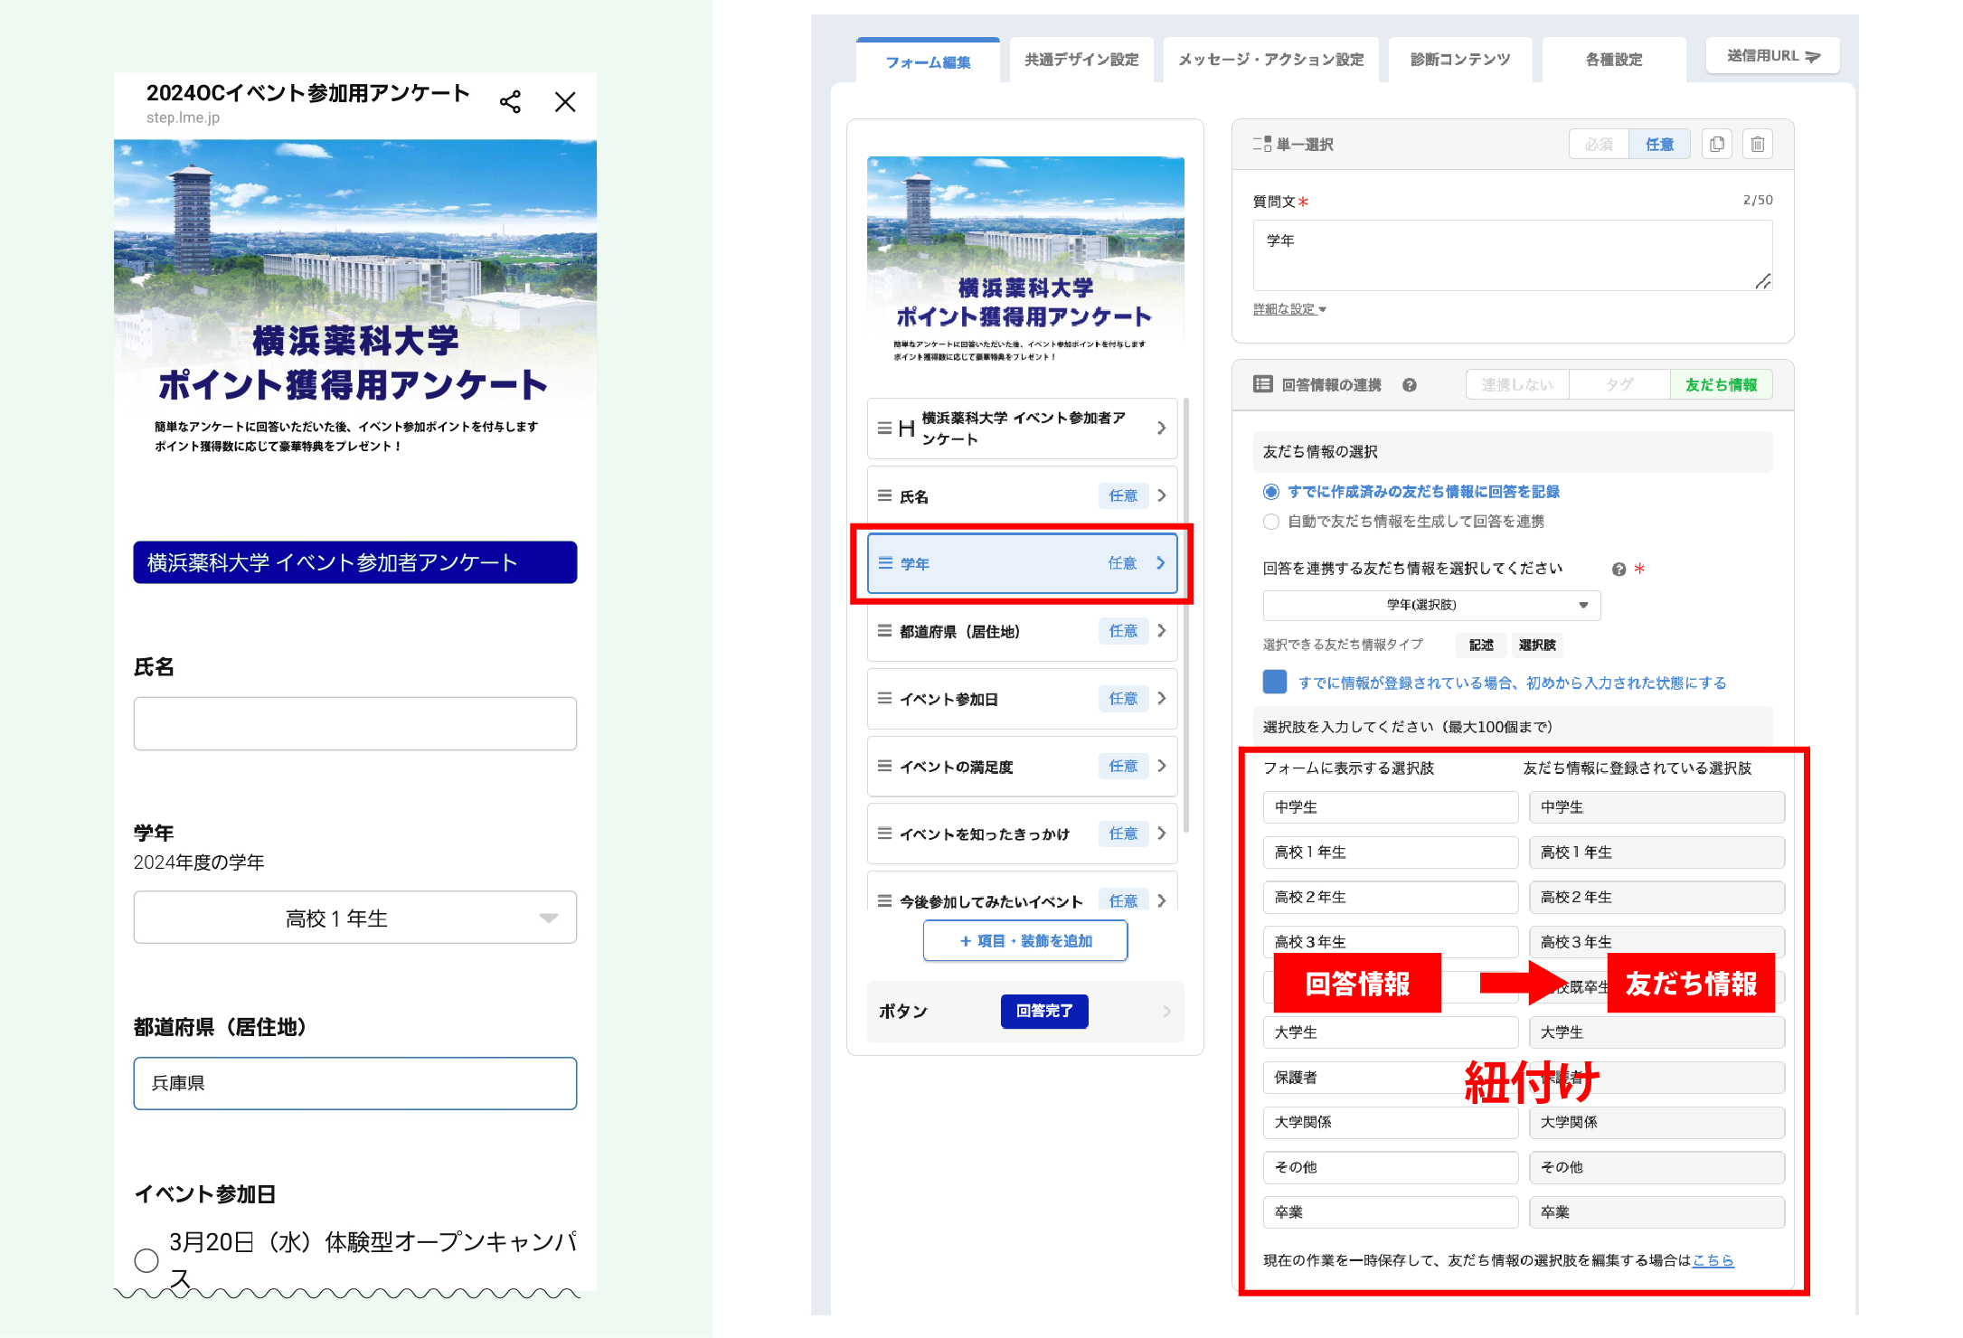Image resolution: width=1963 pixels, height=1338 pixels.
Task: Close the survey preview with the X icon
Action: coord(565,102)
